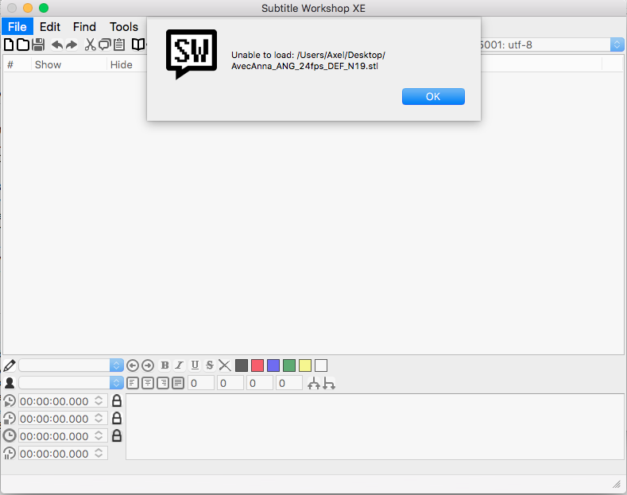This screenshot has width=627, height=495.
Task: Click the X clear formatting icon
Action: [225, 365]
